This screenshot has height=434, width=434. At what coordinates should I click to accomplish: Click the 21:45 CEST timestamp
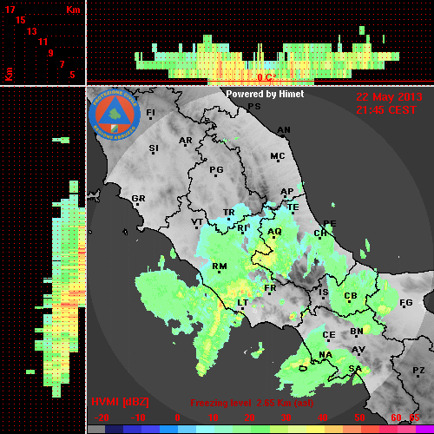(x=386, y=110)
